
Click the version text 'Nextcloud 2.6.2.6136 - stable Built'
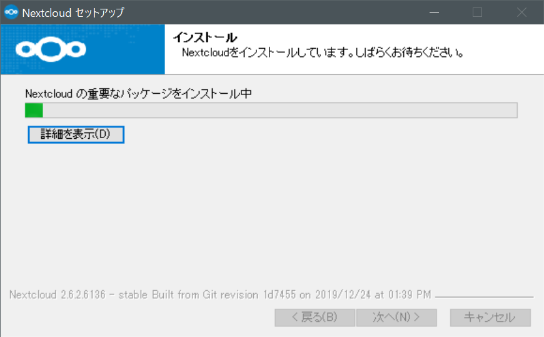pos(91,294)
